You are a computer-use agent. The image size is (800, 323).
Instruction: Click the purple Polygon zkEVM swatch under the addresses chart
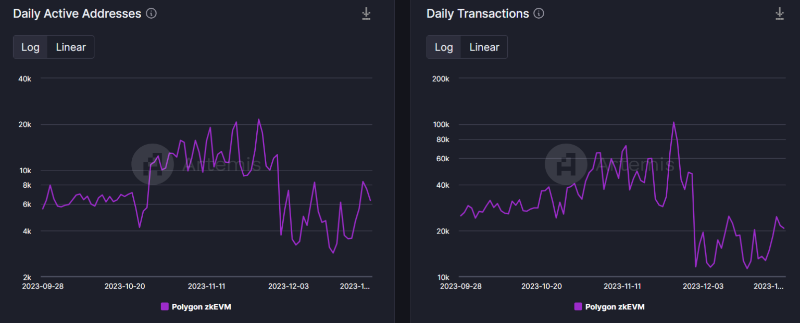[x=165, y=307]
